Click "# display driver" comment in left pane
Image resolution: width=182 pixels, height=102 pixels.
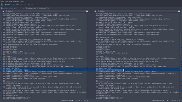pos(13,82)
